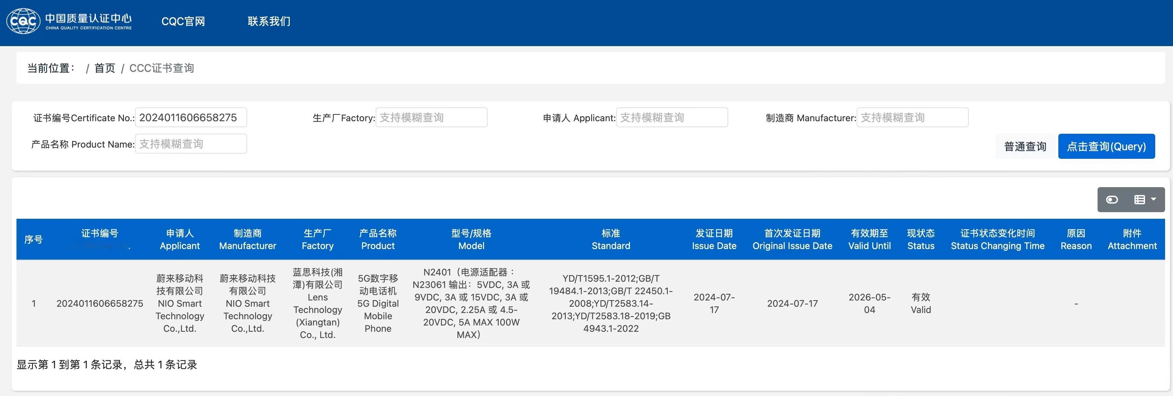Click Valid Until column header
This screenshot has height=396, width=1173.
pos(869,240)
